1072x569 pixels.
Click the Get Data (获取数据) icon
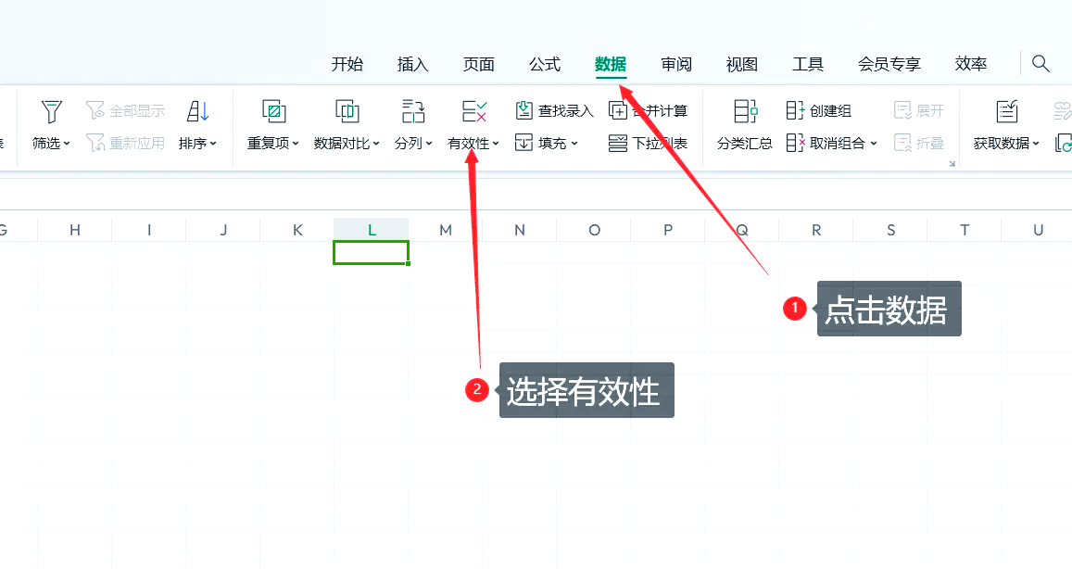pyautogui.click(x=1007, y=111)
